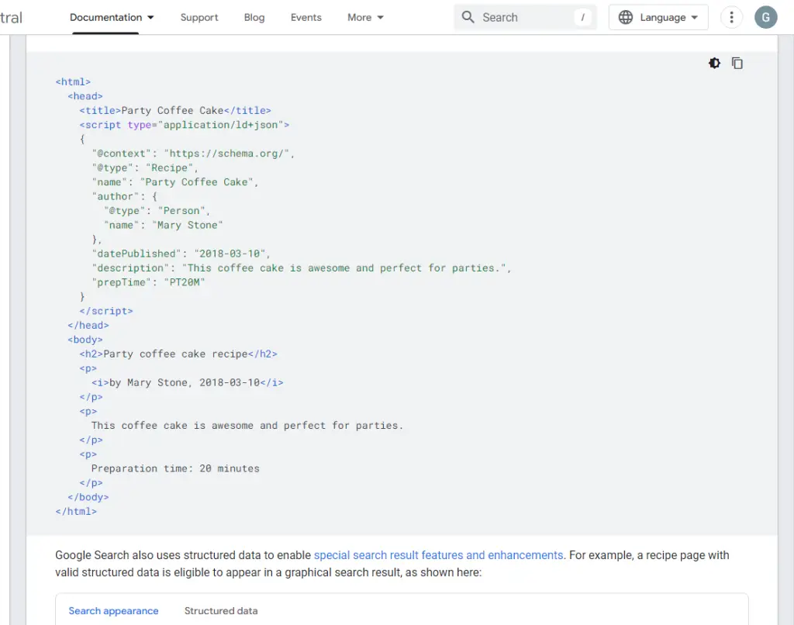Open the Blog section
The image size is (794, 625).
click(x=254, y=17)
